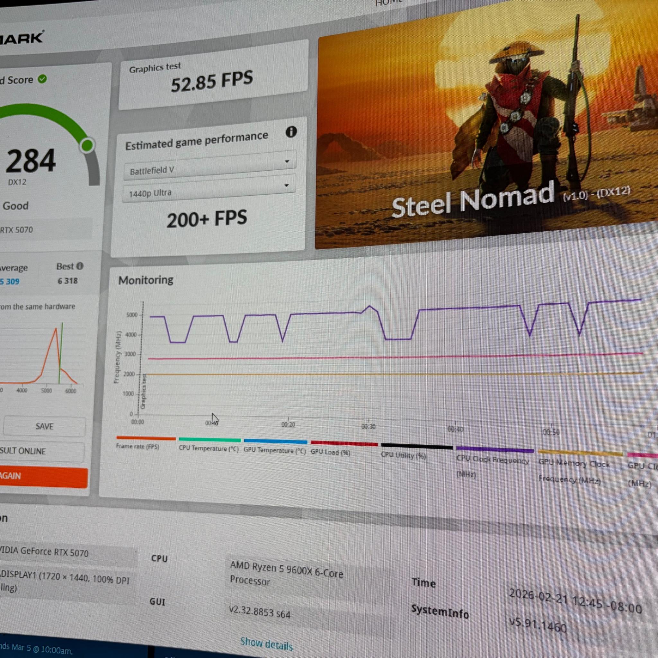
Task: Click the NVIDIA GeForce RTX 5070 text
Action: tap(44, 552)
